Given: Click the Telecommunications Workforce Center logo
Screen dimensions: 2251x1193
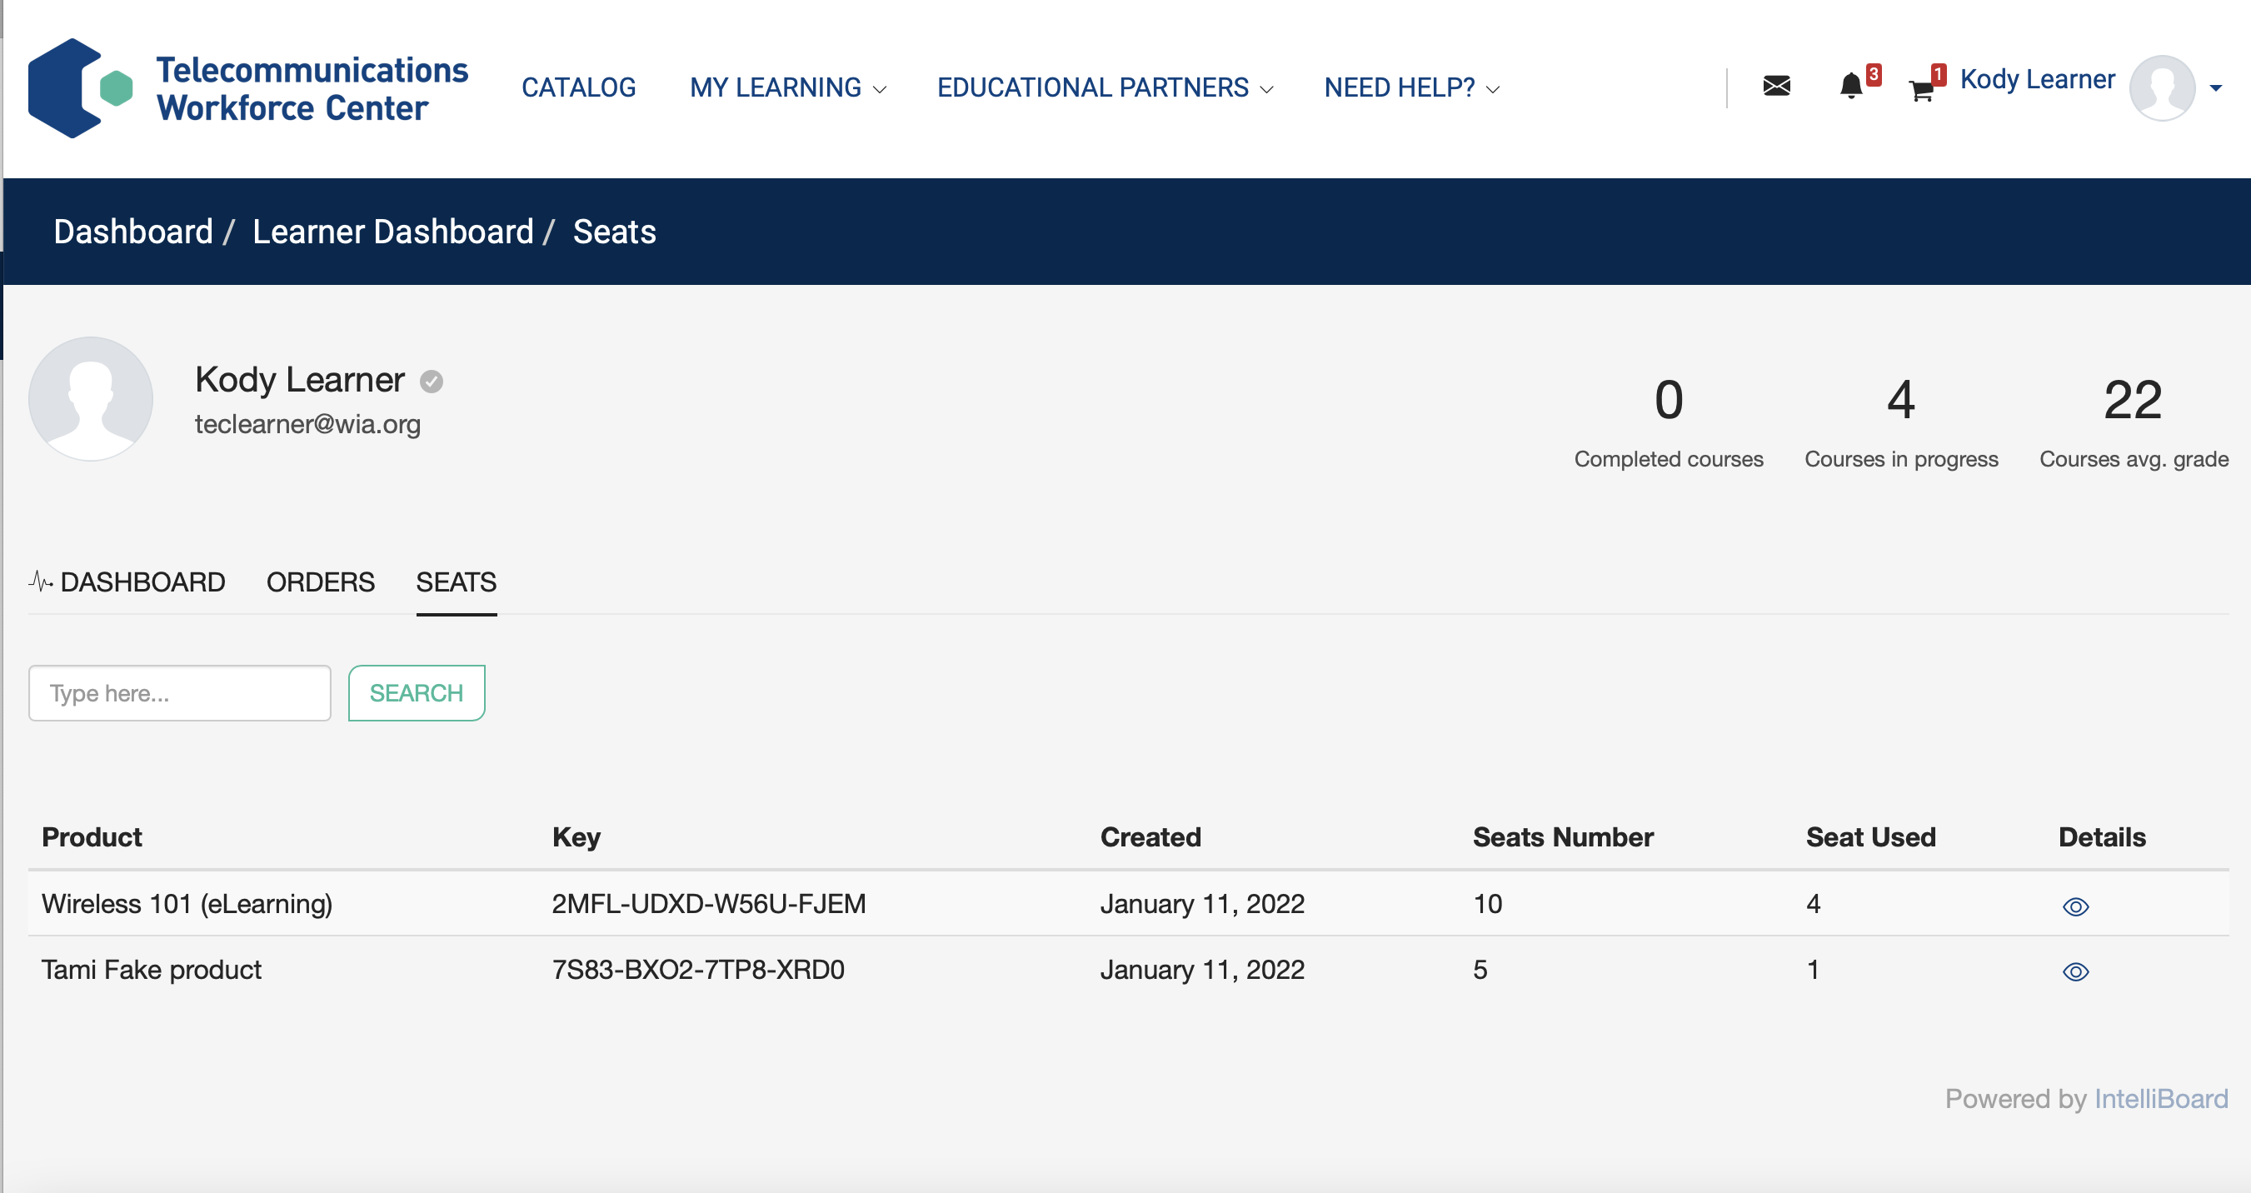Looking at the screenshot, I should point(247,88).
